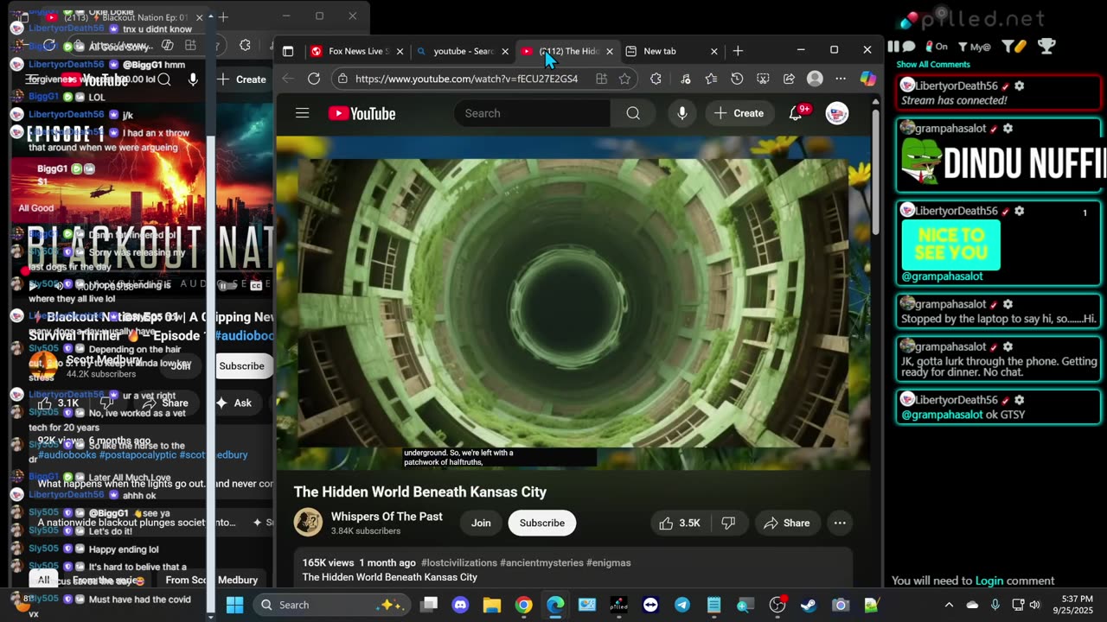Open the volume control in system tray
The width and height of the screenshot is (1107, 622).
coord(1034,605)
